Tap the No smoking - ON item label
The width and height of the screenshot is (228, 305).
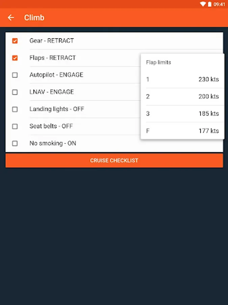tap(53, 143)
